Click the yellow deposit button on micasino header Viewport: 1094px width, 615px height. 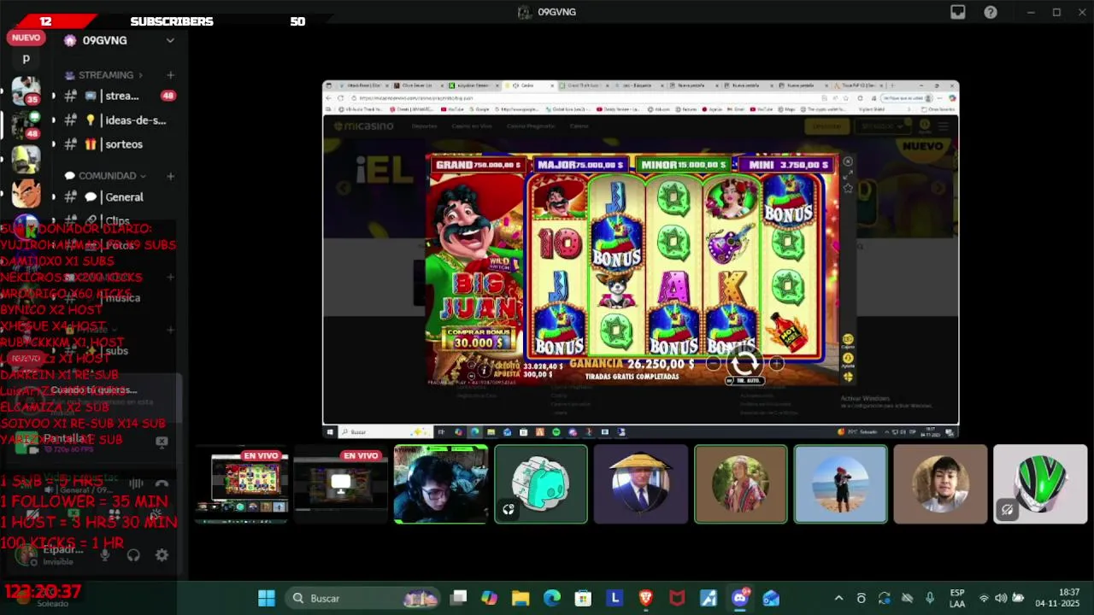pyautogui.click(x=826, y=126)
